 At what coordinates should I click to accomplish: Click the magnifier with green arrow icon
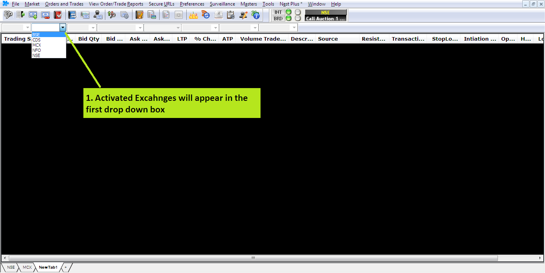click(112, 15)
